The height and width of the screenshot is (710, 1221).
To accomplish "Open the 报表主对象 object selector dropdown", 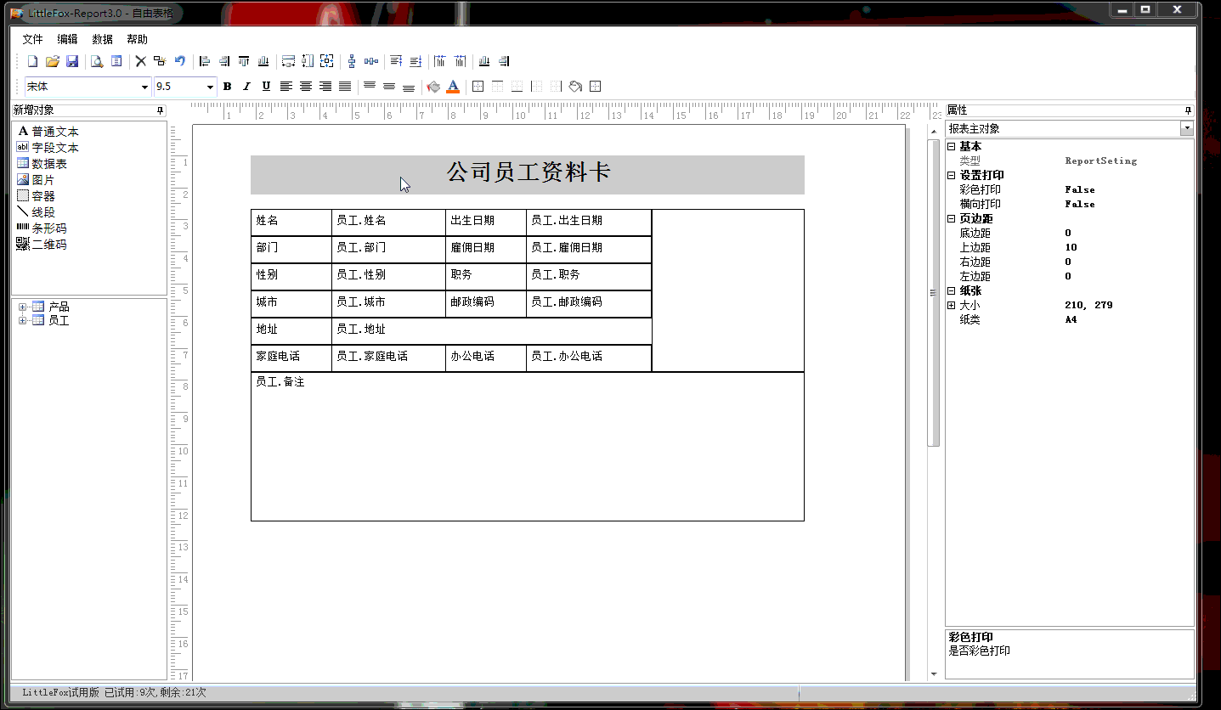I will point(1186,128).
